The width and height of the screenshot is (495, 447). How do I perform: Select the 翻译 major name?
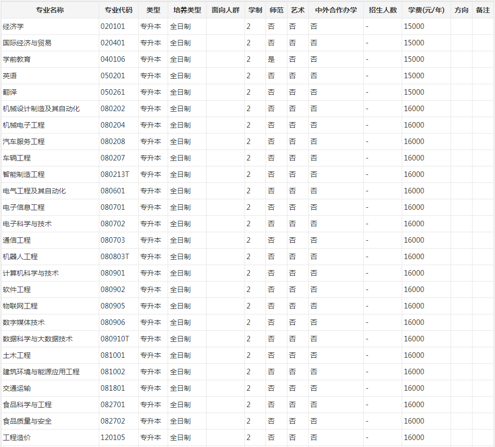10,92
